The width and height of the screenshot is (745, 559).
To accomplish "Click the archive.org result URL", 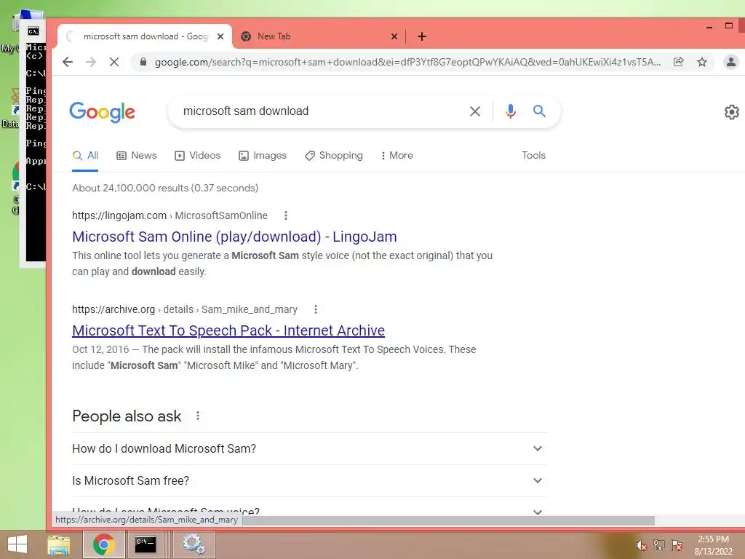I will (x=185, y=309).
